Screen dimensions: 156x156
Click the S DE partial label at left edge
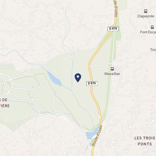point(4,100)
